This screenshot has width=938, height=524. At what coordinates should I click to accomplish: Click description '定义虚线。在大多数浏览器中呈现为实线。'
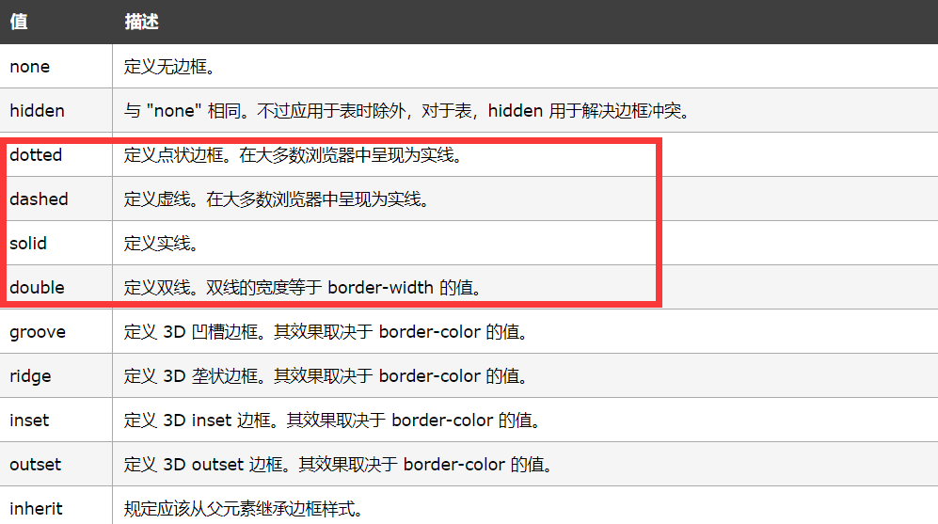(x=277, y=199)
